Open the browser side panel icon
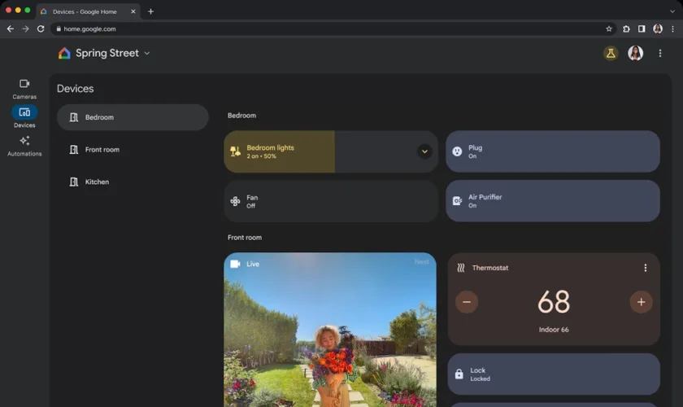 [642, 28]
